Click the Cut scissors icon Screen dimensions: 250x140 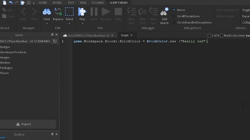4,10
